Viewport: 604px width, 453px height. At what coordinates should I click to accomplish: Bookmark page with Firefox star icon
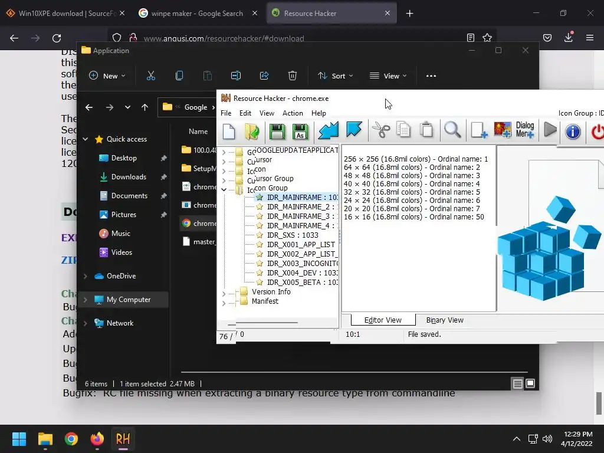tap(487, 38)
